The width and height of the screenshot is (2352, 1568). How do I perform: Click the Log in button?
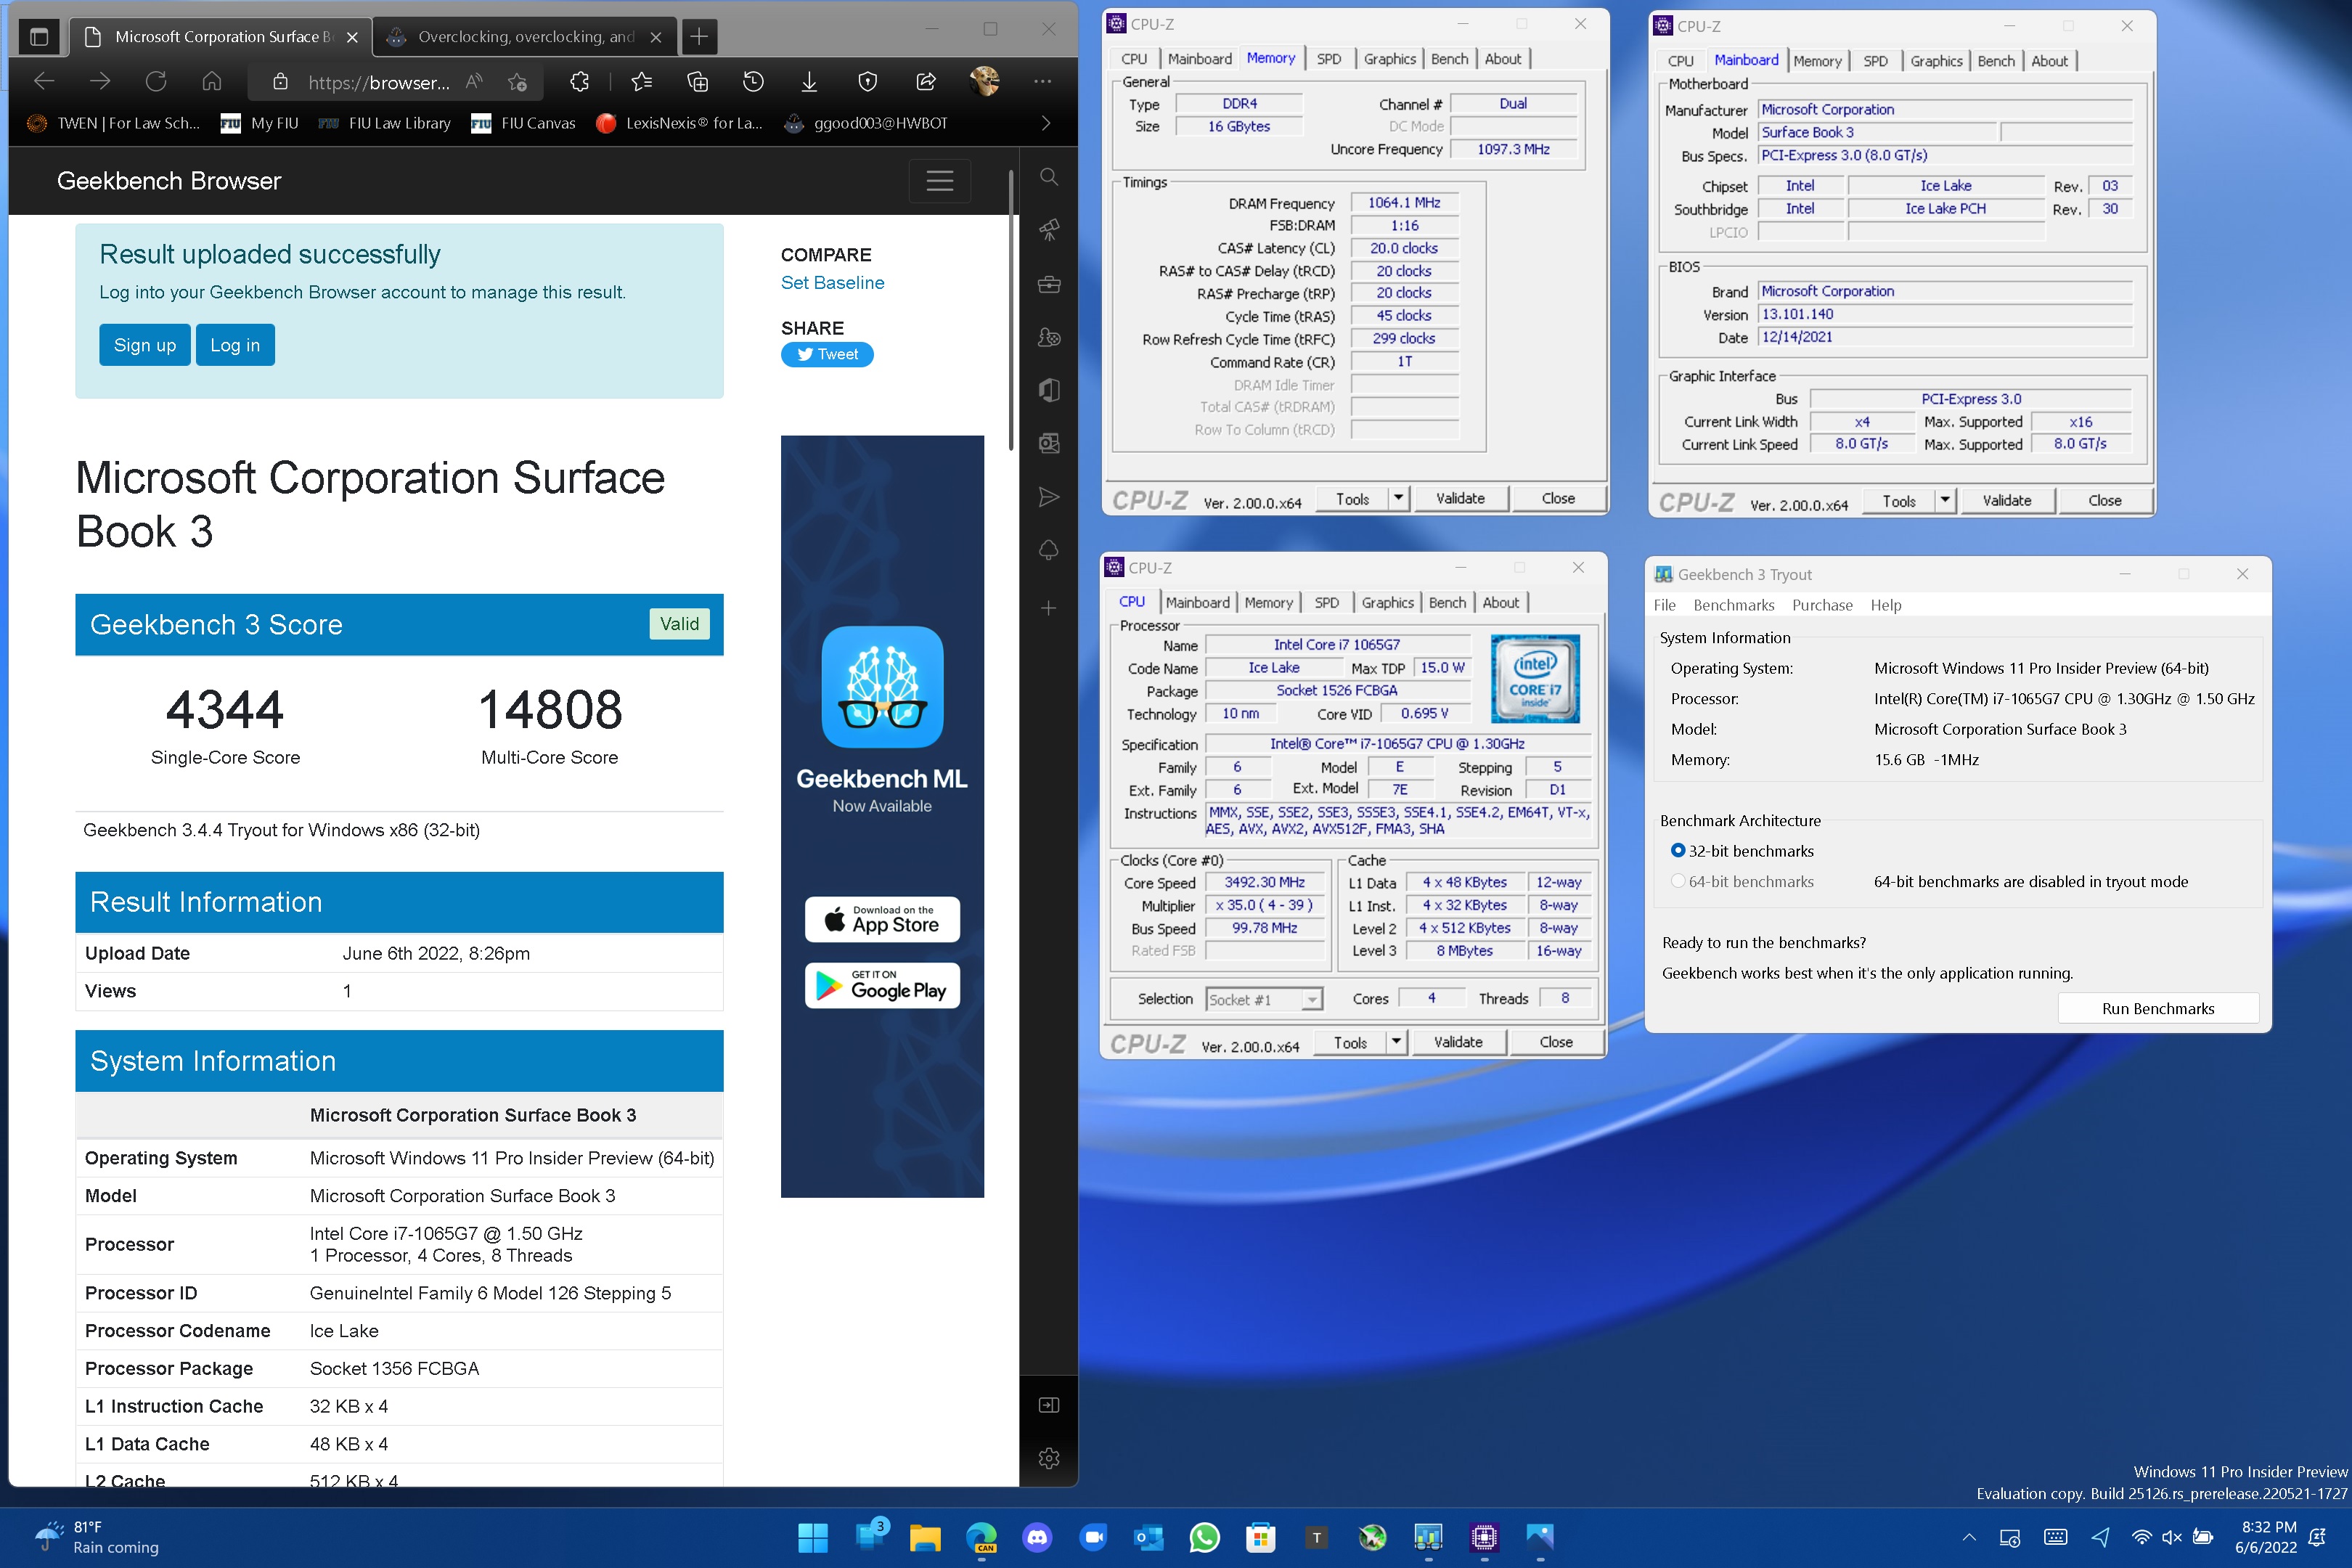coord(235,345)
